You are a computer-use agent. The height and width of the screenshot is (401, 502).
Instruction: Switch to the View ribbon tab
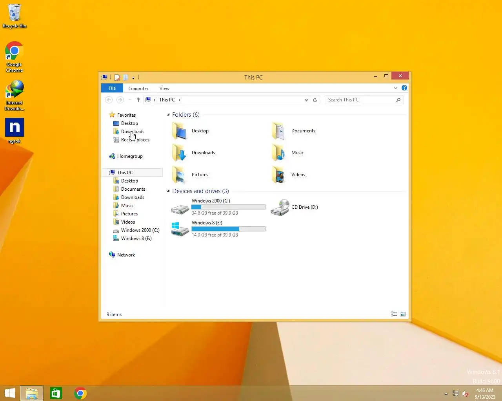click(164, 89)
